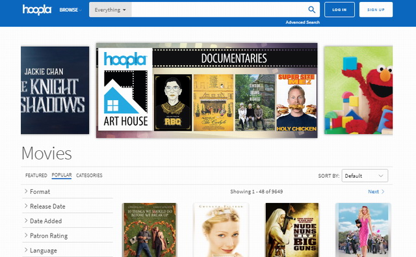Select the Jackie Chan Knight Shadows banner
Viewport: 416px width, 257px height.
[x=55, y=90]
